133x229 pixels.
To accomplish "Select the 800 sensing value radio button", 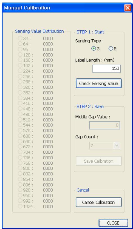I will 20,168.
